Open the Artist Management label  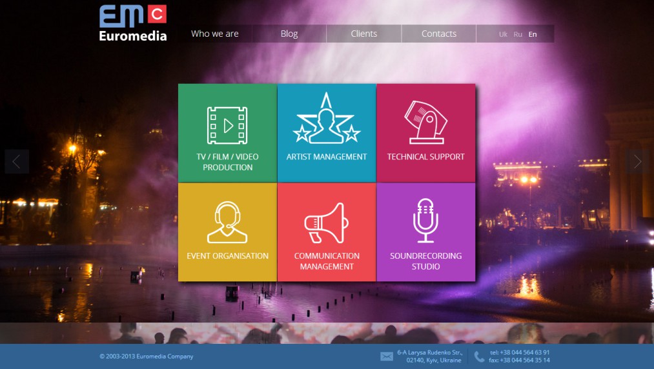[x=327, y=157]
